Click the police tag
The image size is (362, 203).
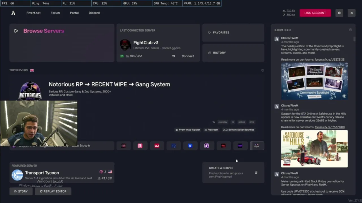click(242, 122)
